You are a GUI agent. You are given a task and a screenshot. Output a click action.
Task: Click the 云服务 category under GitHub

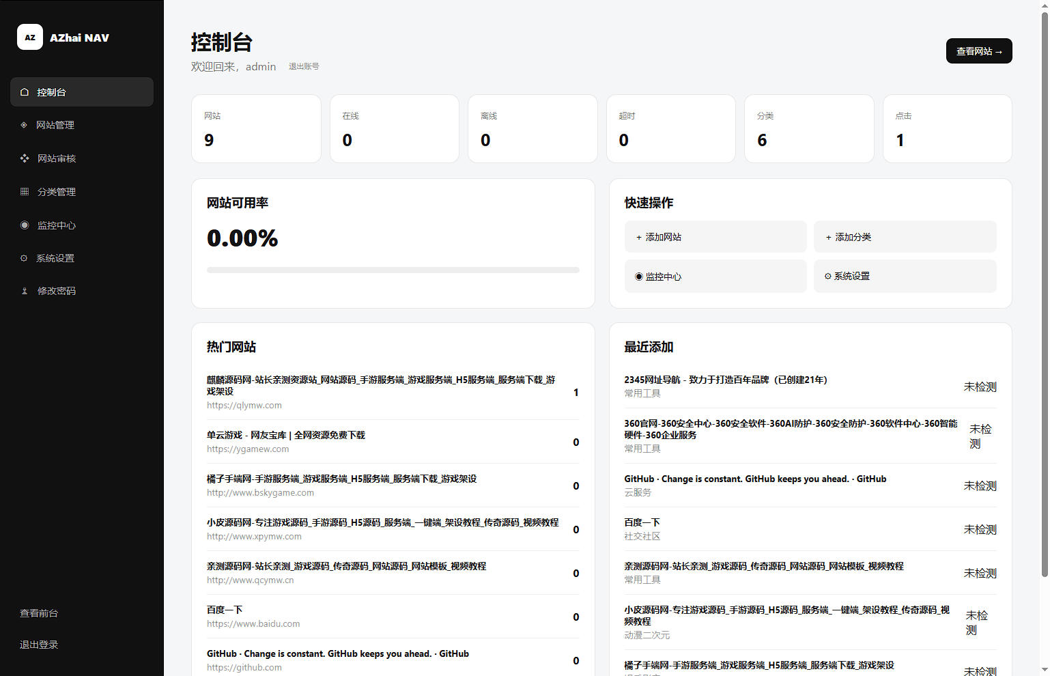[638, 492]
